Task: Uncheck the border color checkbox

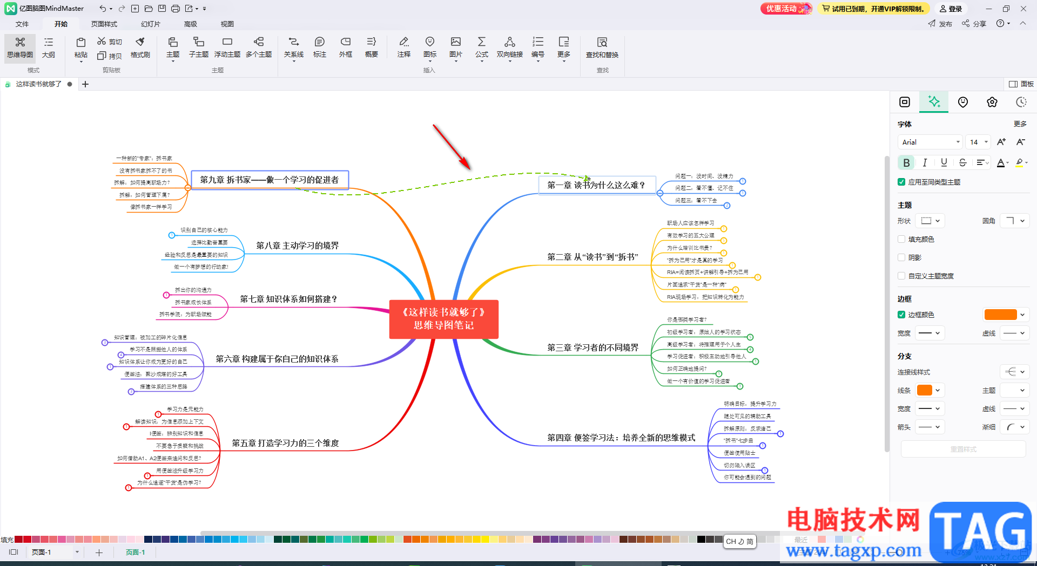Action: pyautogui.click(x=901, y=315)
